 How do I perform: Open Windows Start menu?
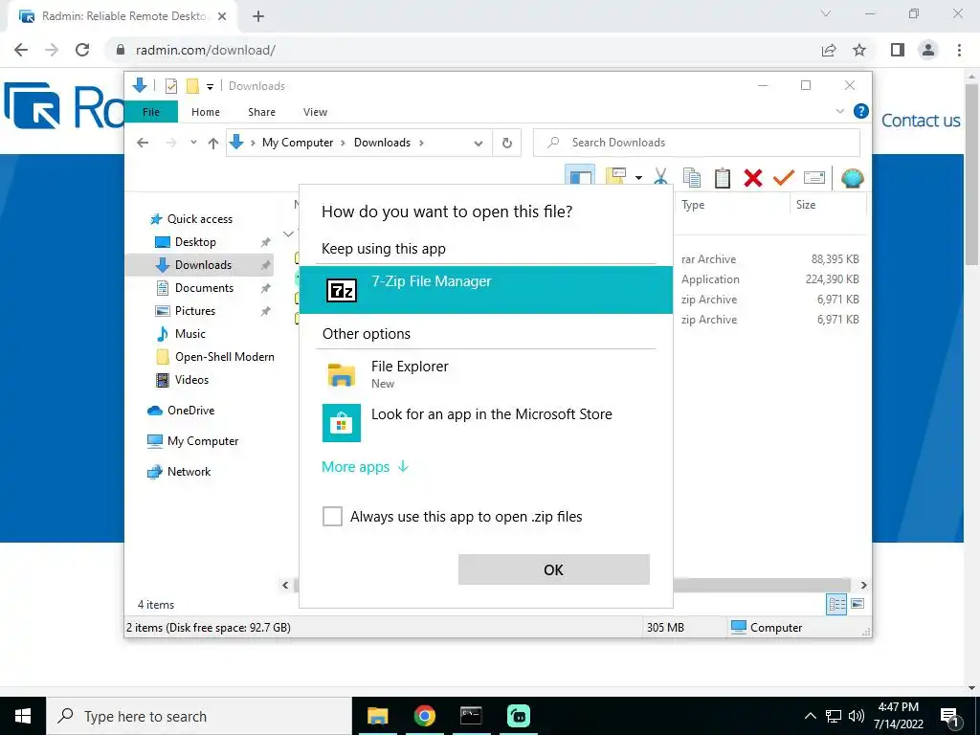pos(23,716)
